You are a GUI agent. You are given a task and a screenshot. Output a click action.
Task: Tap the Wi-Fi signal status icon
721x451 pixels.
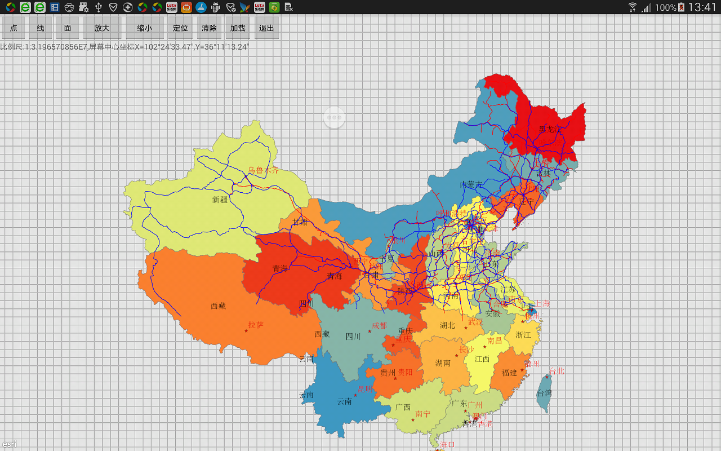(x=633, y=7)
